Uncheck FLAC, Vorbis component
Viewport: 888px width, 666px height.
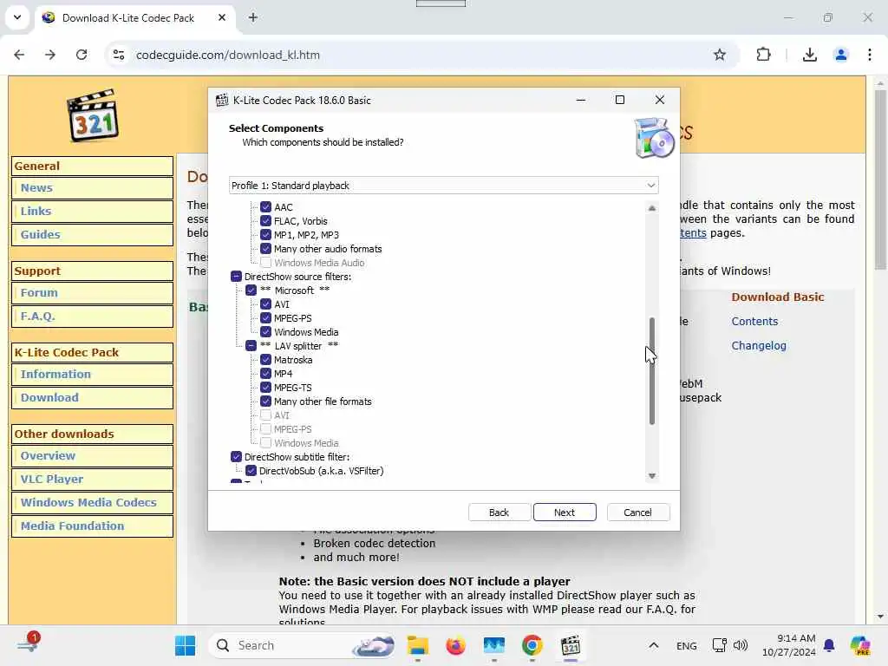click(265, 221)
